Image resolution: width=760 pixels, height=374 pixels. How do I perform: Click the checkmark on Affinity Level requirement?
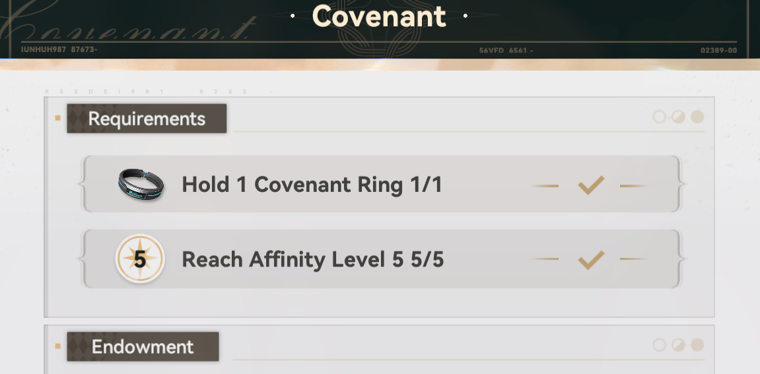tap(592, 260)
